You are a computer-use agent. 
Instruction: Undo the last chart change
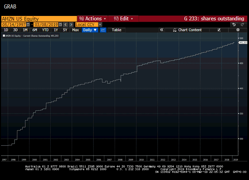pos(234,25)
